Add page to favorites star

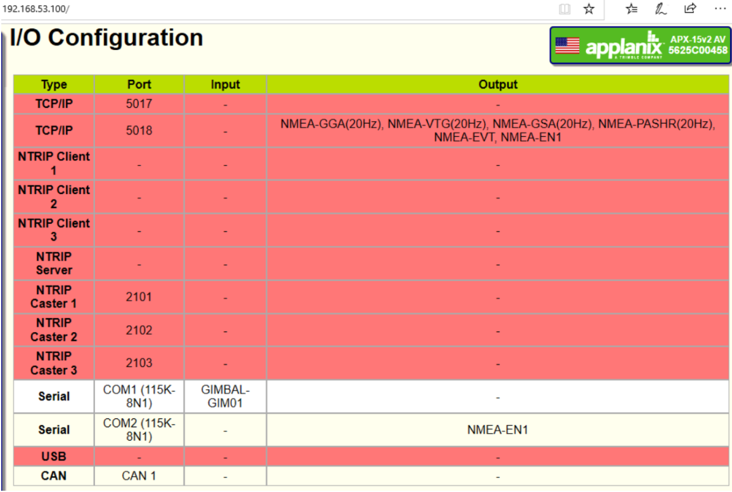[589, 9]
